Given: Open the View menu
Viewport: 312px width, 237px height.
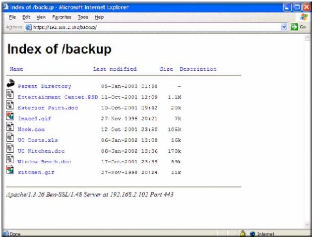Looking at the screenshot, I should point(41,17).
